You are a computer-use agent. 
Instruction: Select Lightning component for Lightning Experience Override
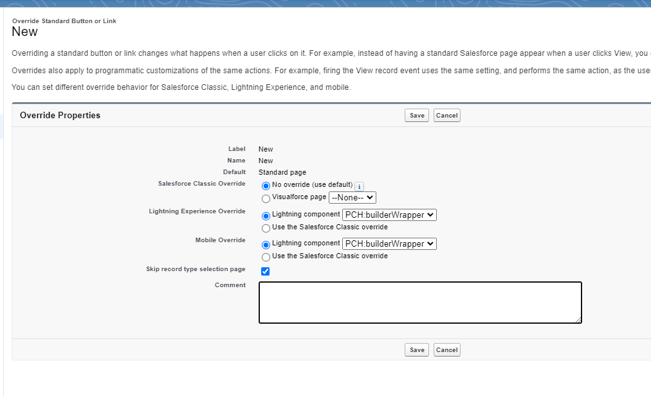(266, 216)
